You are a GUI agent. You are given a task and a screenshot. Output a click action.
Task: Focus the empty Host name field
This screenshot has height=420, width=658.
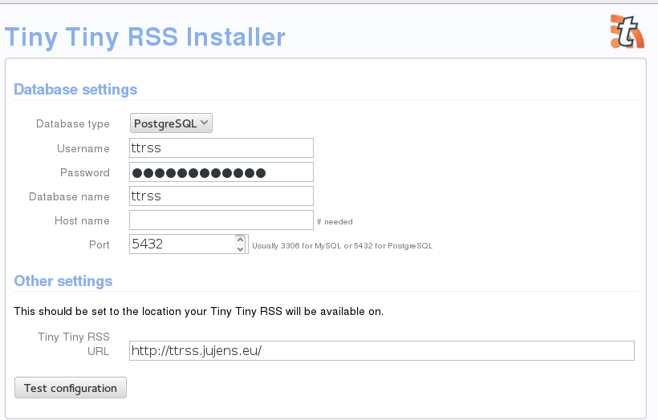tap(221, 220)
